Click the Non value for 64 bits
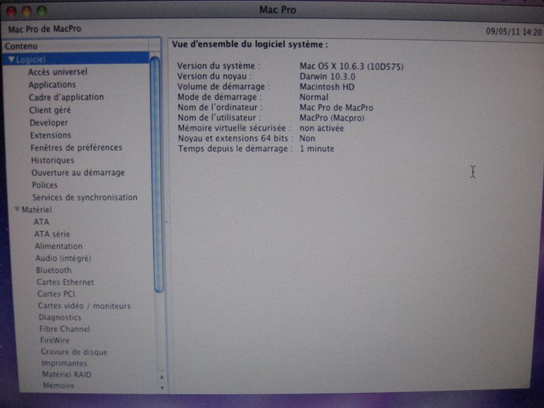544x408 pixels. (x=307, y=139)
